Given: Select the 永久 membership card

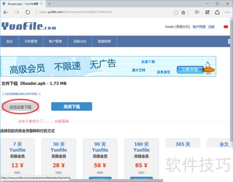Looking at the screenshot, I should point(219,143).
